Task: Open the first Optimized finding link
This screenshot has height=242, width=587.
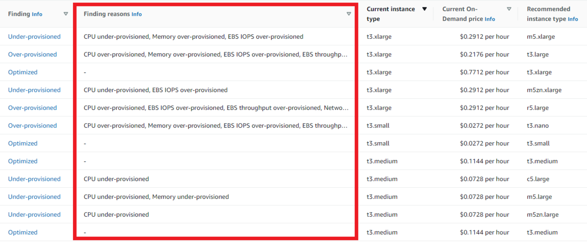Action: 23,72
